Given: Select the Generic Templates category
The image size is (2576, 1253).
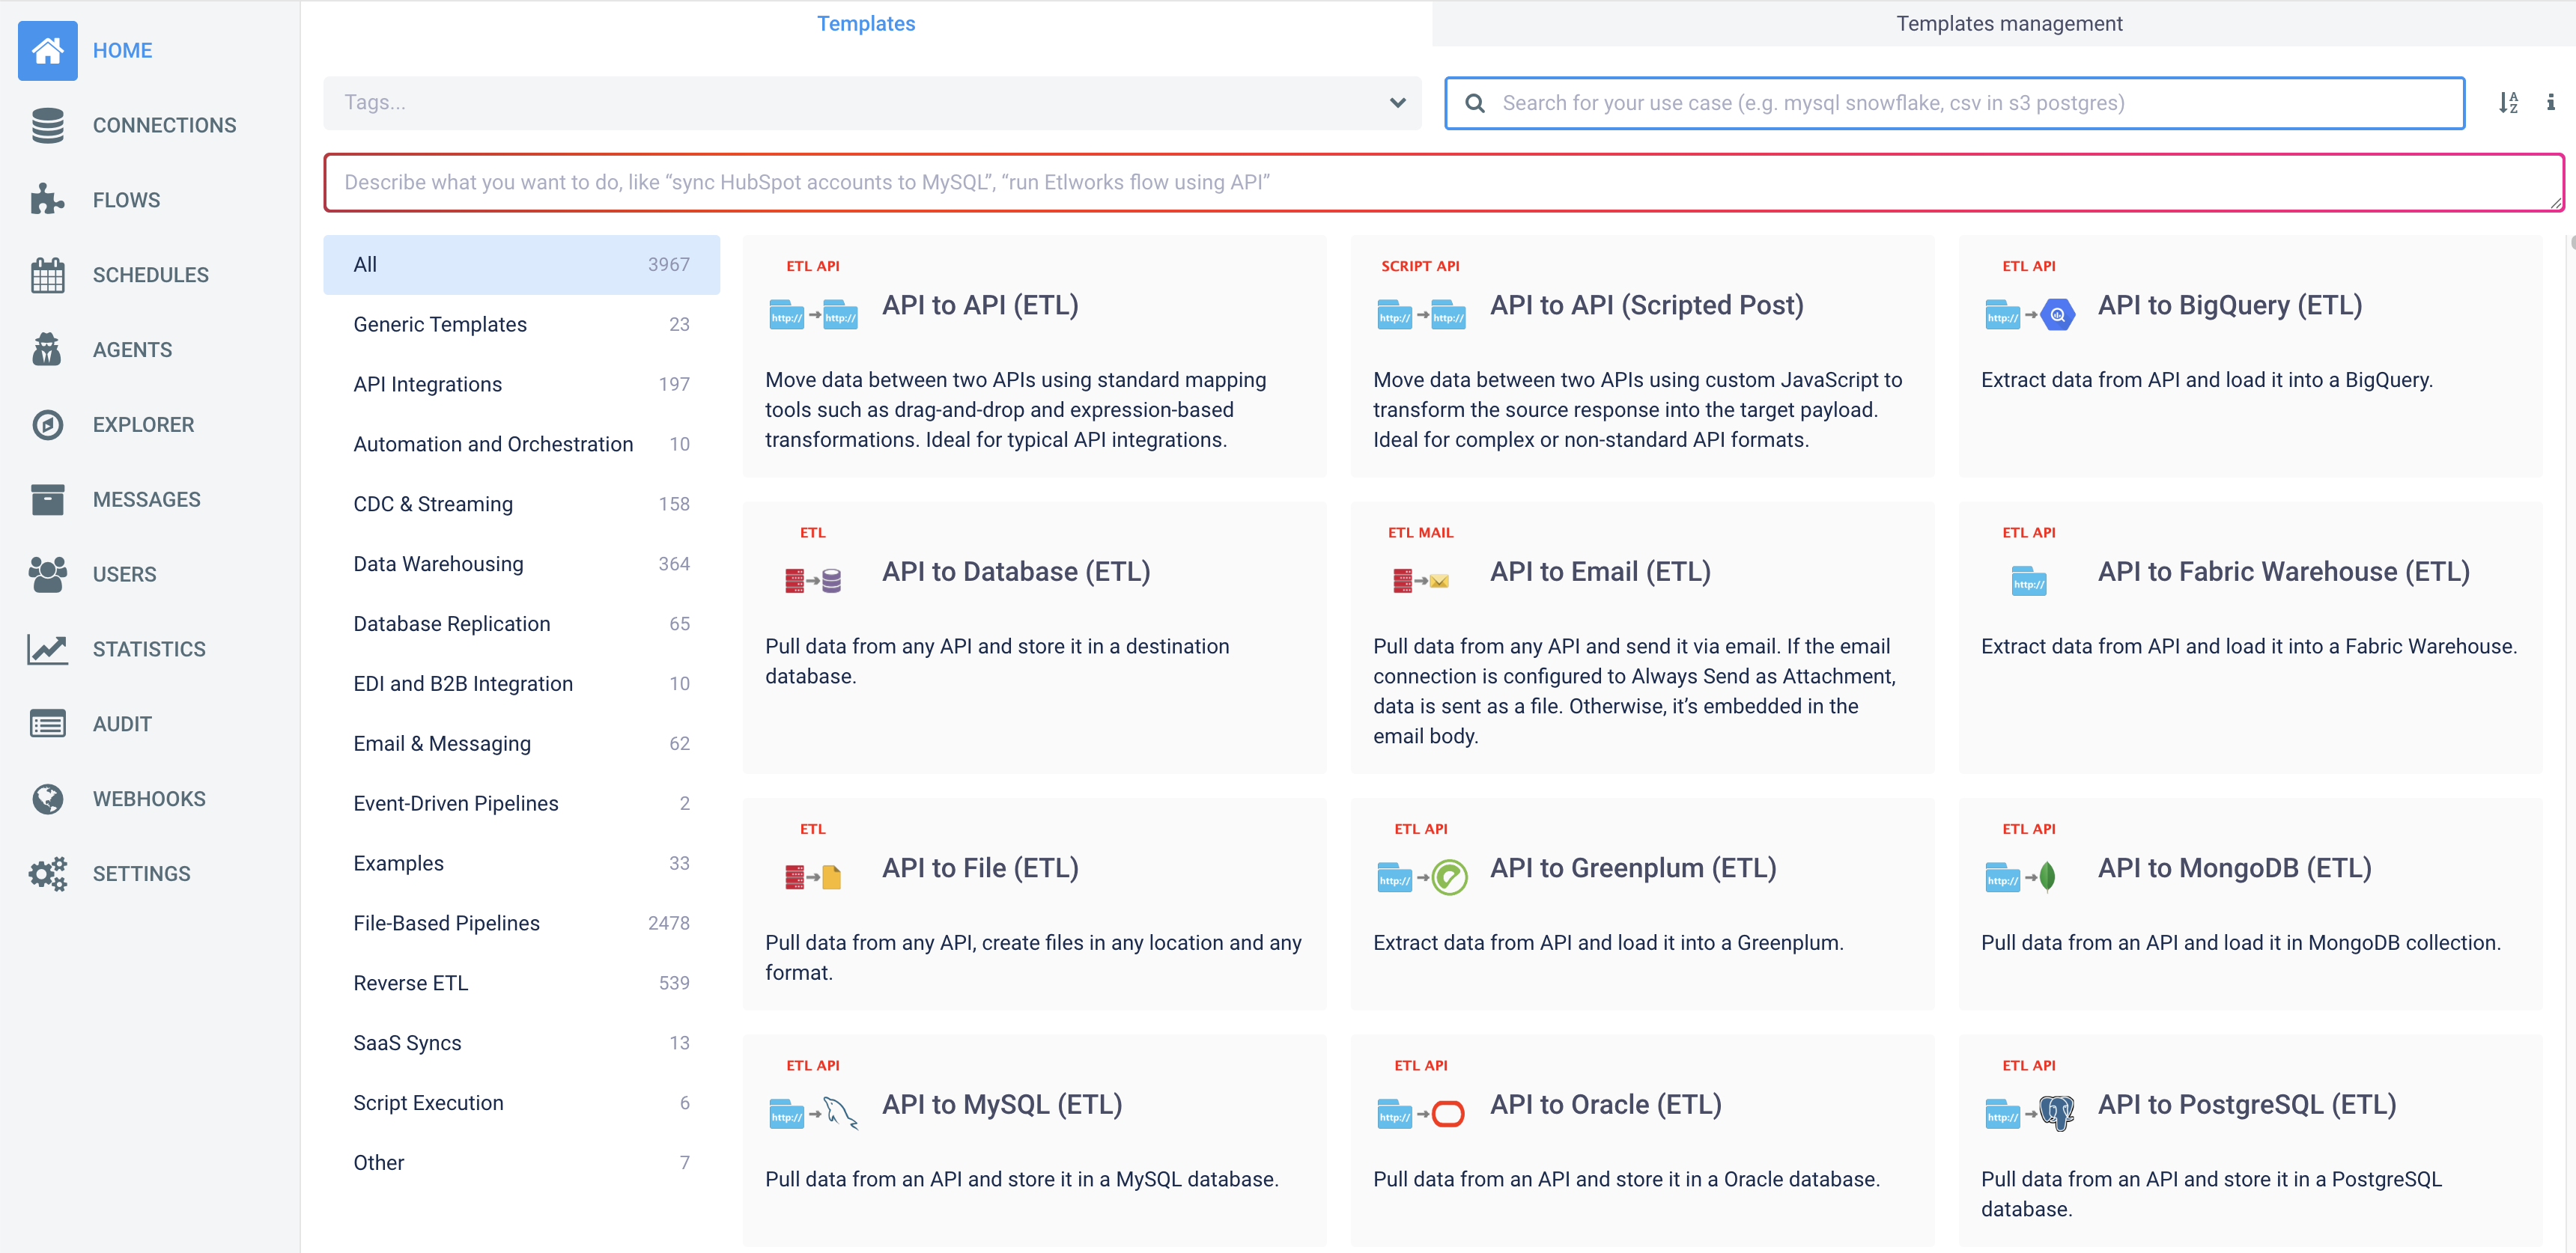Looking at the screenshot, I should click(x=521, y=325).
